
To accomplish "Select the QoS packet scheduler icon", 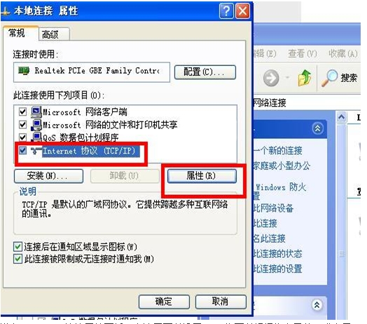I will pos(36,137).
